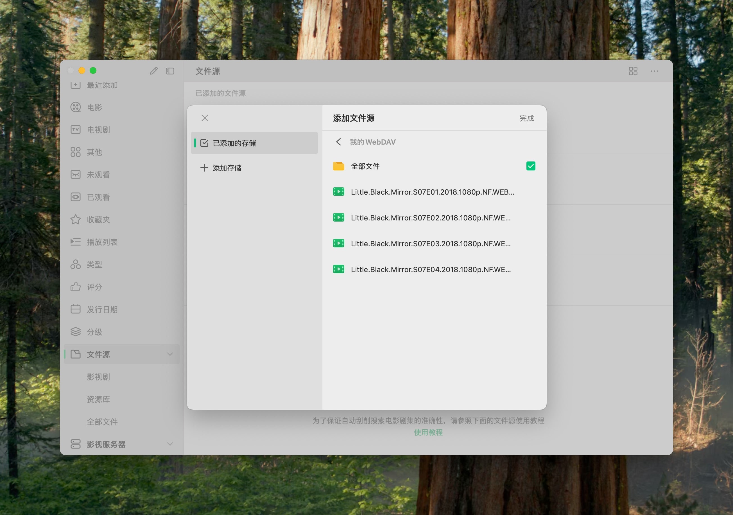733x515 pixels.
Task: Show watched (已观看) items
Action: 121,197
